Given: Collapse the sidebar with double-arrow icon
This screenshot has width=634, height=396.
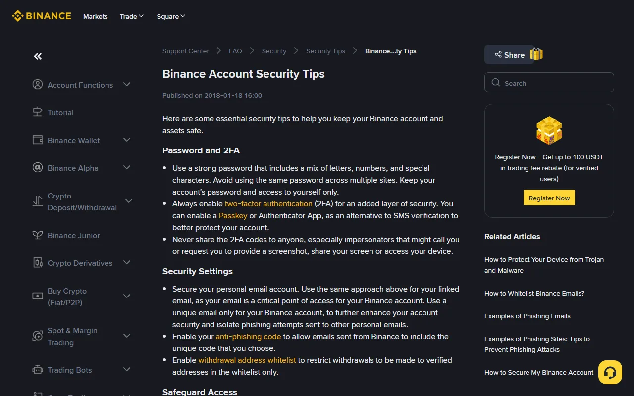Looking at the screenshot, I should [38, 56].
